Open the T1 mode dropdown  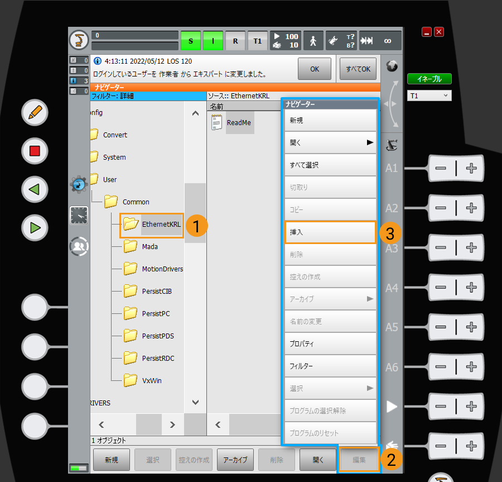429,96
